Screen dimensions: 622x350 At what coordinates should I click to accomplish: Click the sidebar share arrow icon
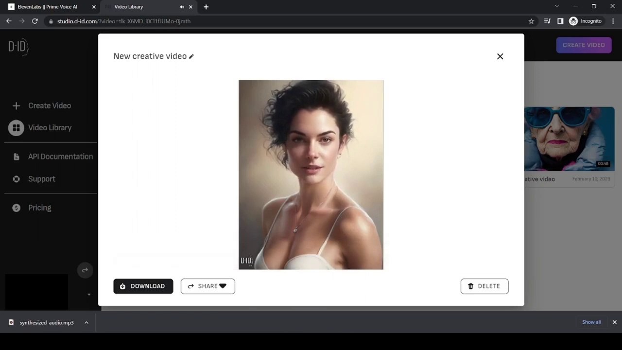click(x=85, y=270)
